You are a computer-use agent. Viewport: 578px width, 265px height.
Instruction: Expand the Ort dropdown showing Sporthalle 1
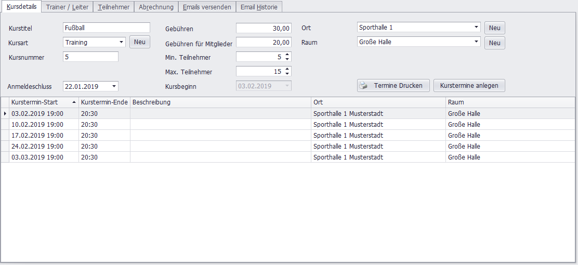[476, 27]
